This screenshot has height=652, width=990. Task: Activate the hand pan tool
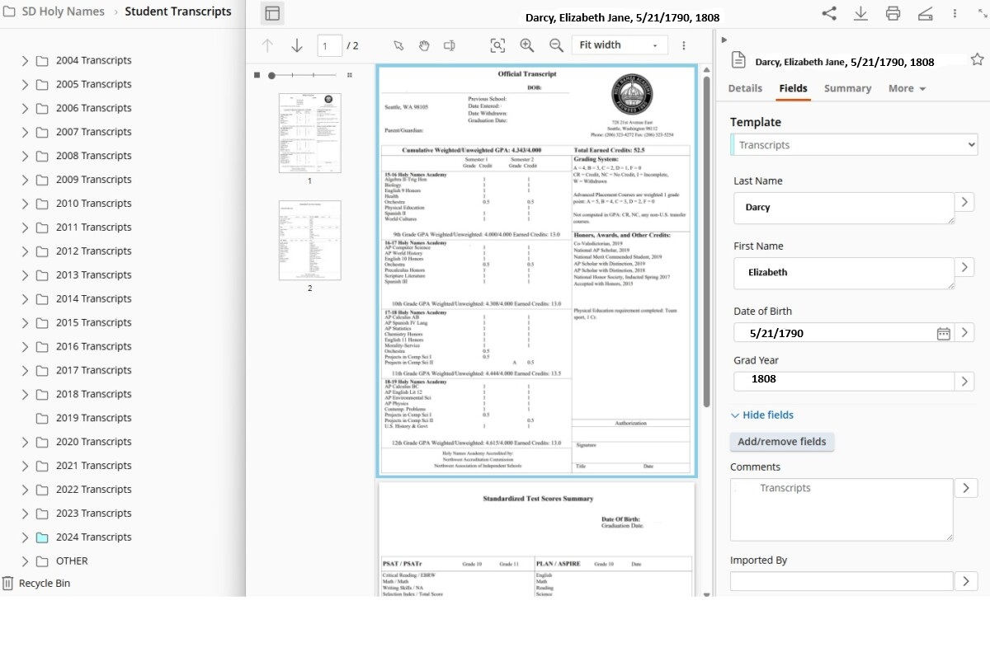[x=424, y=45]
